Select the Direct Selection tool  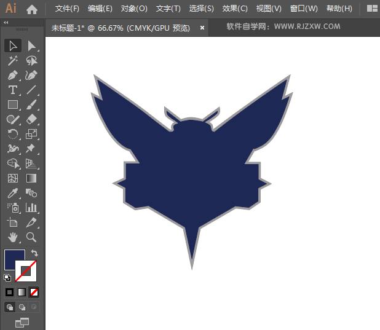click(x=31, y=45)
